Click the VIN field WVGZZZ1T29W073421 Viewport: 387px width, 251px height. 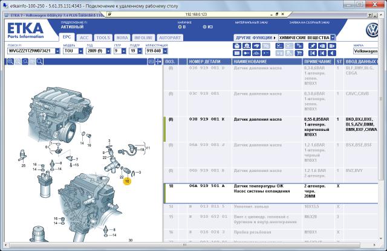[31, 51]
